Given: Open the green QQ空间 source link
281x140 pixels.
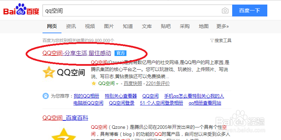Looking at the screenshot, I should 106,83.
